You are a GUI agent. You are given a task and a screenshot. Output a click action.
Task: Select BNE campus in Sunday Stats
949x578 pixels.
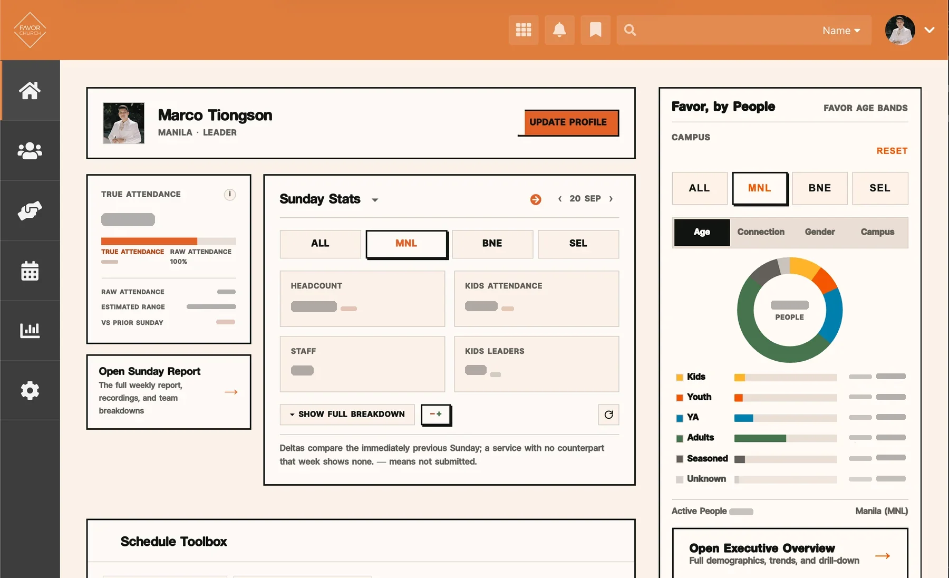pos(492,244)
